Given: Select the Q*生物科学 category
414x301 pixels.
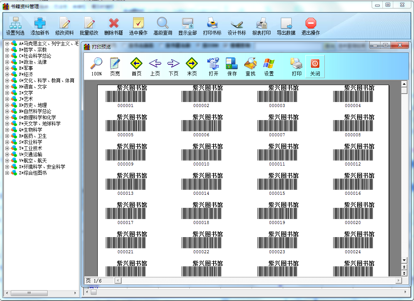Looking at the screenshot, I should click(30, 130).
